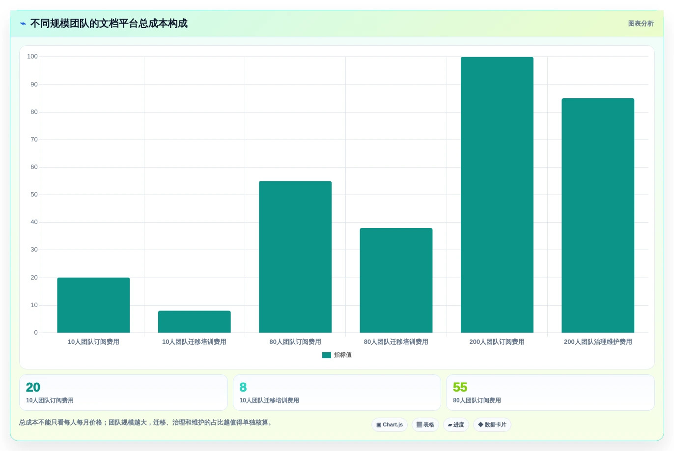Click the axis label 80人团队订阅费用
Screen dimensions: 674x451
(x=295, y=342)
